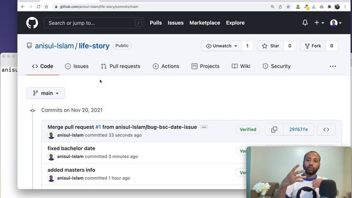
Task: Expand more repository tabs ellipsis
Action: click(x=333, y=66)
